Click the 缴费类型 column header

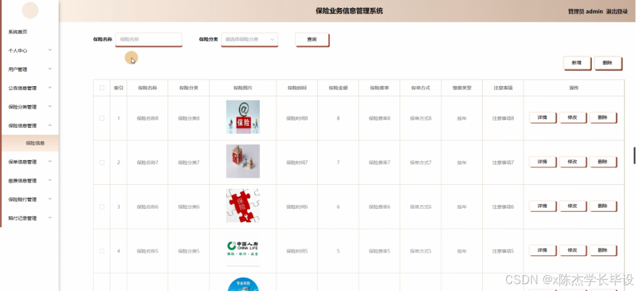pos(462,88)
